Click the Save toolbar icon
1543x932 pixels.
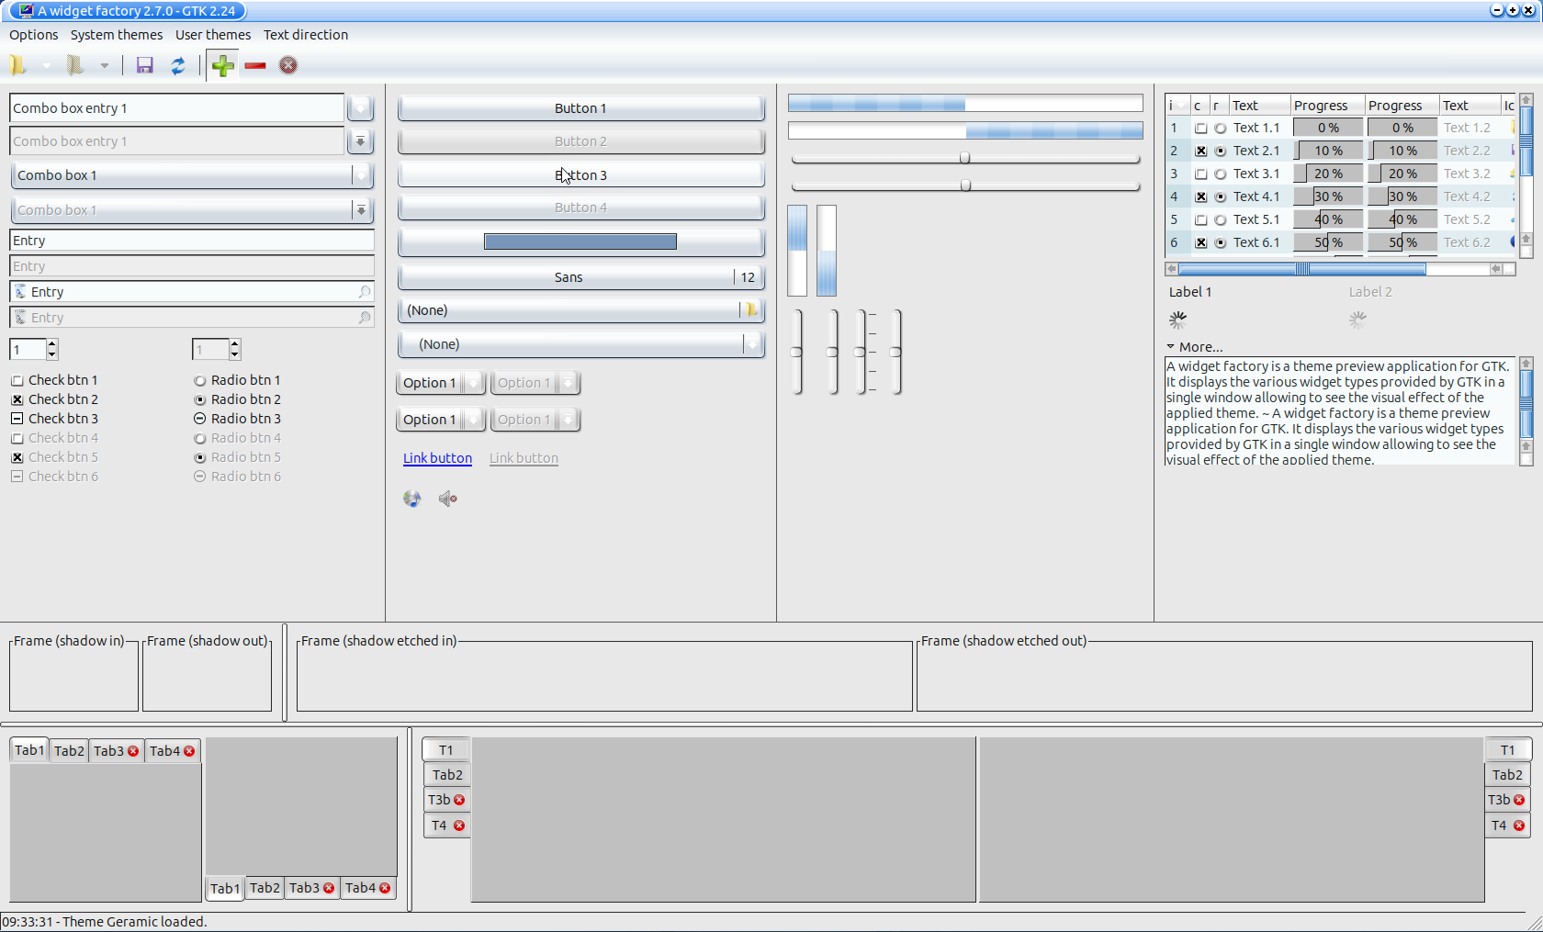click(x=144, y=65)
